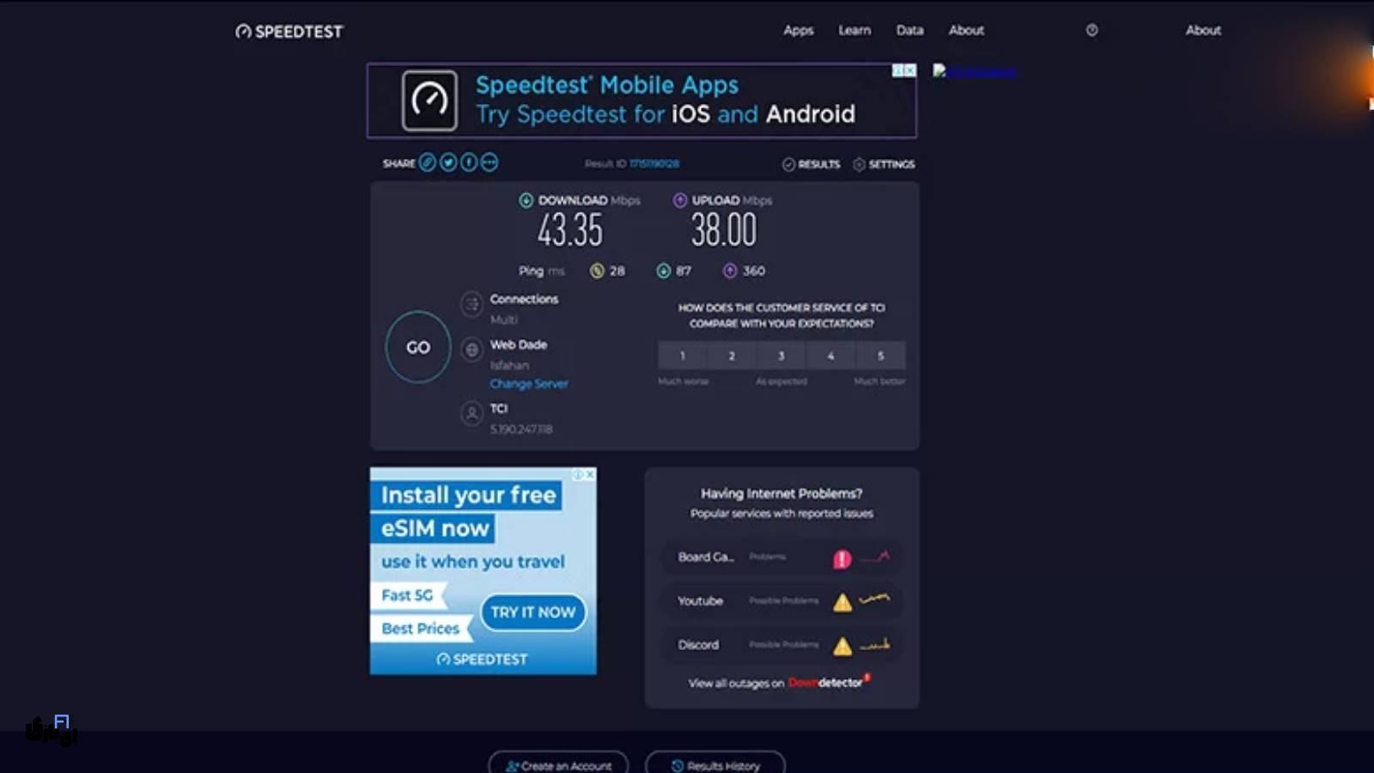Viewport: 1374px width, 773px height.
Task: Click the AdChoices icon on the Mobile Apps banner
Action: 898,70
